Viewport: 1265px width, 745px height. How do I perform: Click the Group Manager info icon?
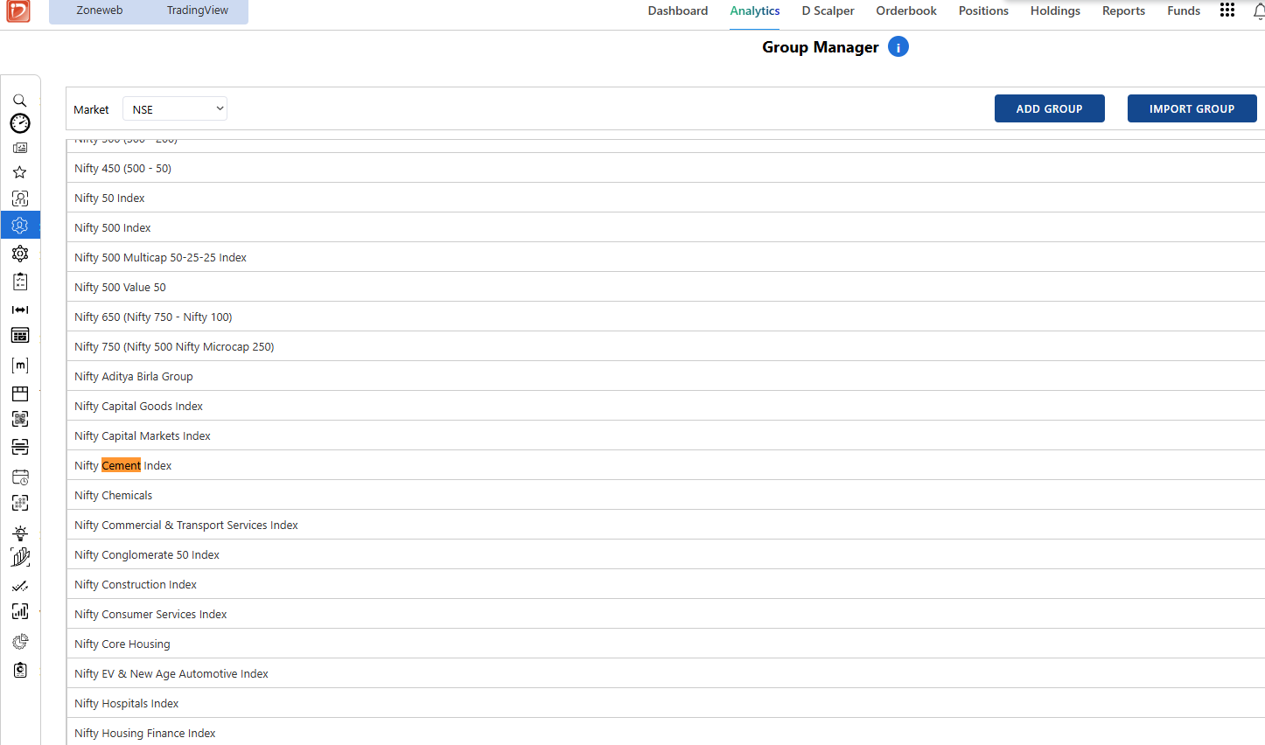898,47
